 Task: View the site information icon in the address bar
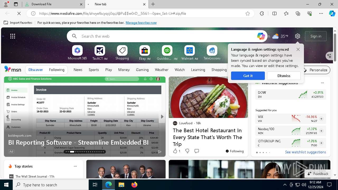click(33, 13)
